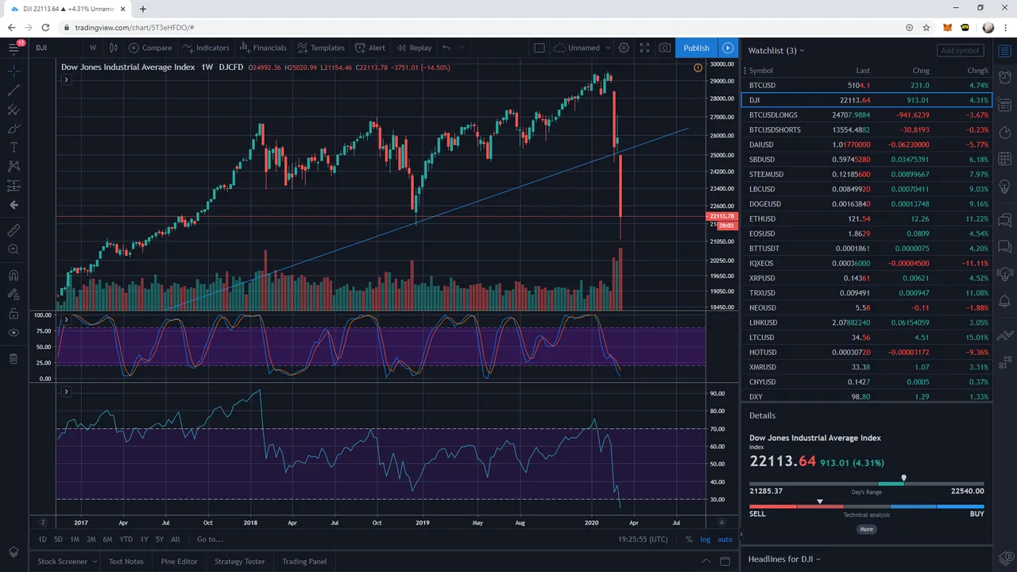1017x572 pixels.
Task: Click the Add symbol field
Action: tap(960, 50)
